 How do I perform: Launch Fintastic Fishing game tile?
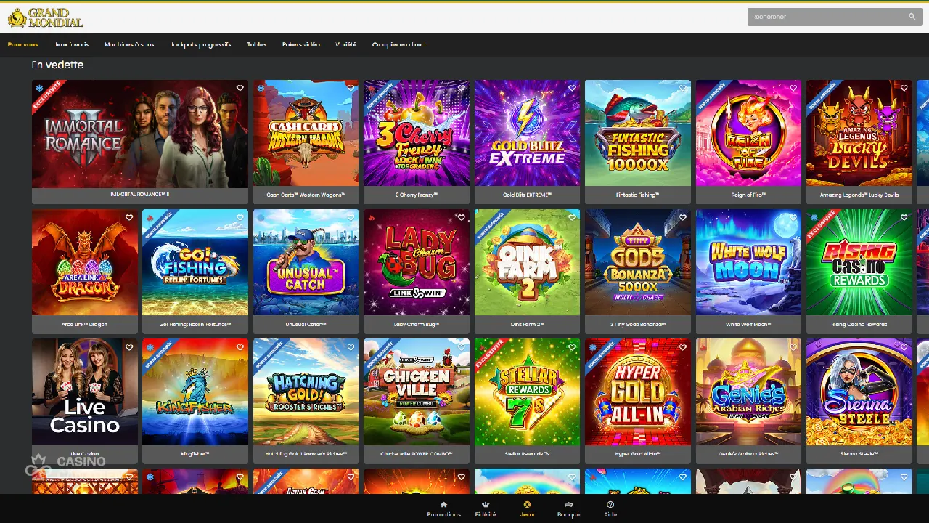[x=638, y=133]
